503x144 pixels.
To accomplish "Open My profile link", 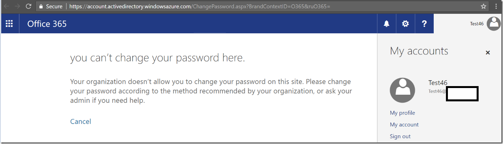I will [402, 113].
